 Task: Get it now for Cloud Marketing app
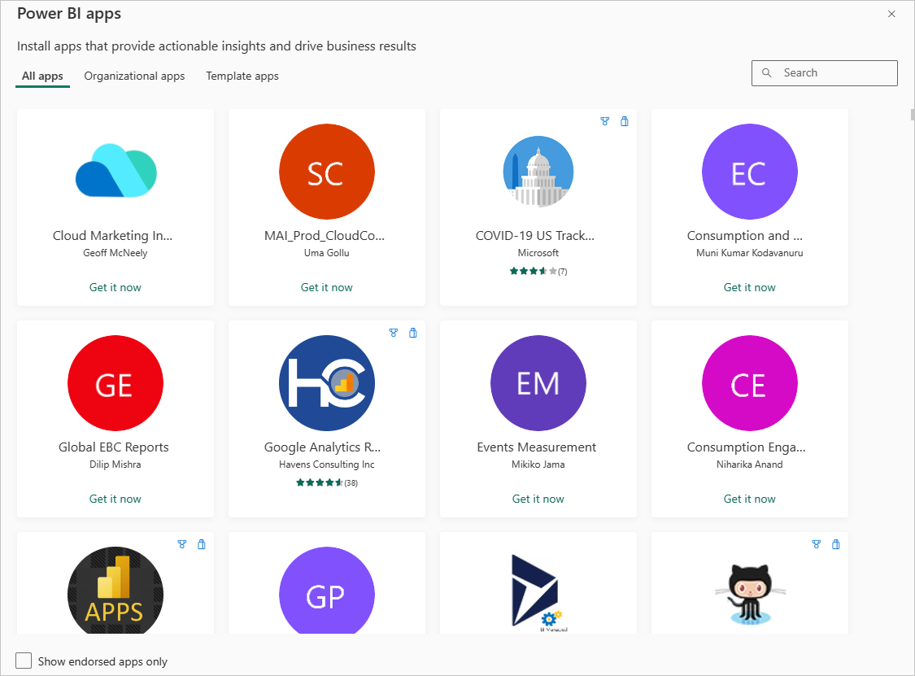click(115, 287)
